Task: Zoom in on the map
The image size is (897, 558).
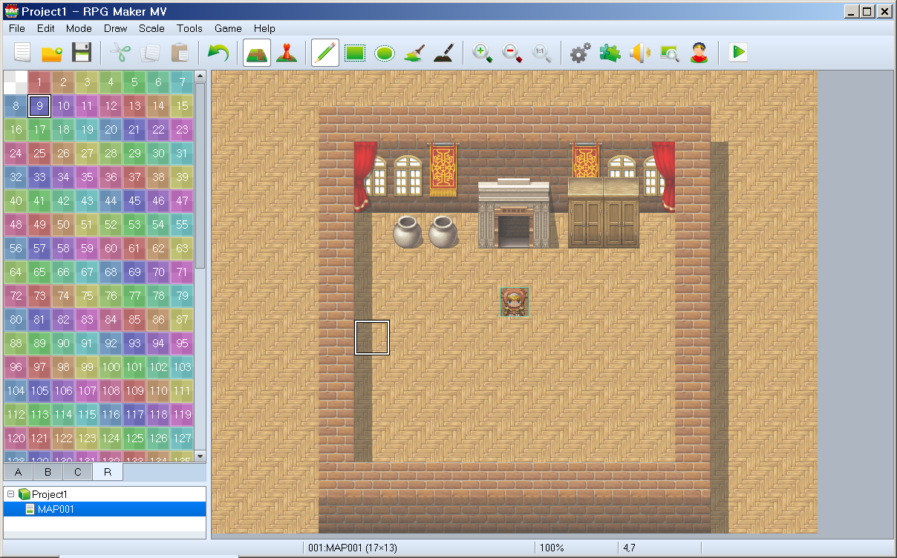Action: 483,53
